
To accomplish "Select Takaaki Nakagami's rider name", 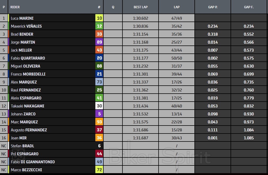I will 27,106.
